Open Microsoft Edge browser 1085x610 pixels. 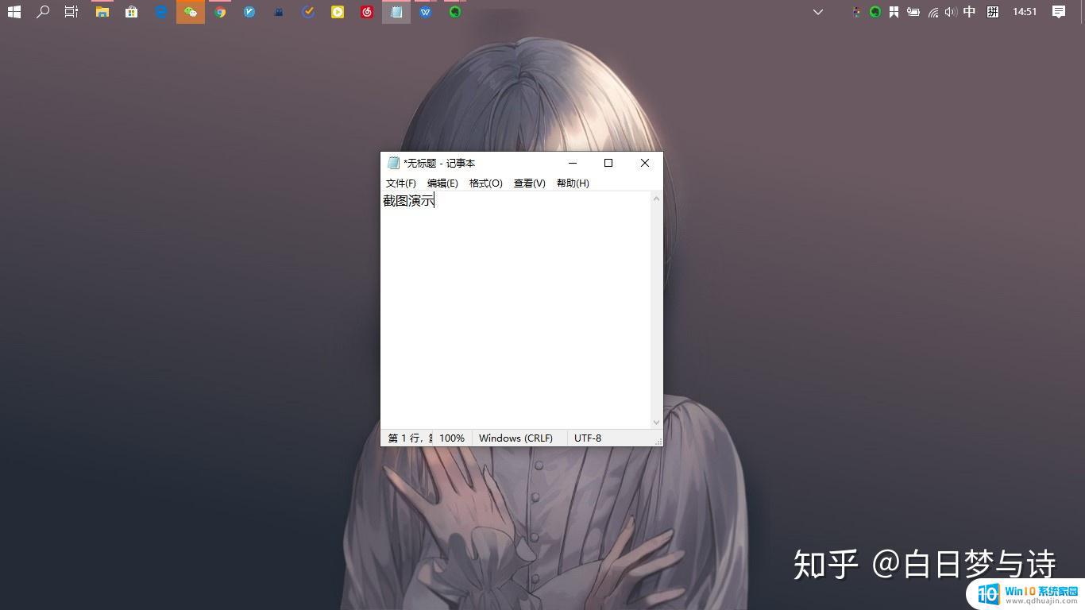[161, 12]
